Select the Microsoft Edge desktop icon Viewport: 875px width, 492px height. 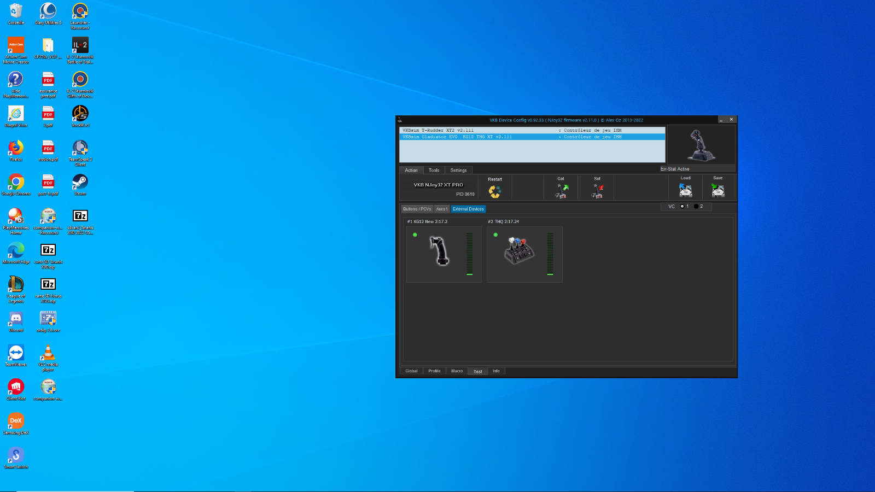pos(16,253)
